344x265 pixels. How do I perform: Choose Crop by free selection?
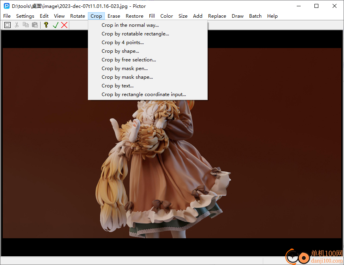[x=148, y=60]
